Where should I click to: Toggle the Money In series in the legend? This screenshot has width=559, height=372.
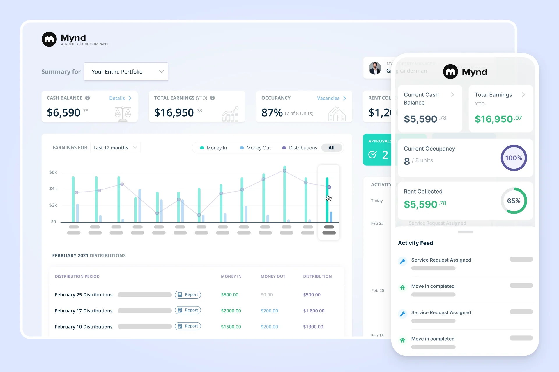pyautogui.click(x=213, y=148)
